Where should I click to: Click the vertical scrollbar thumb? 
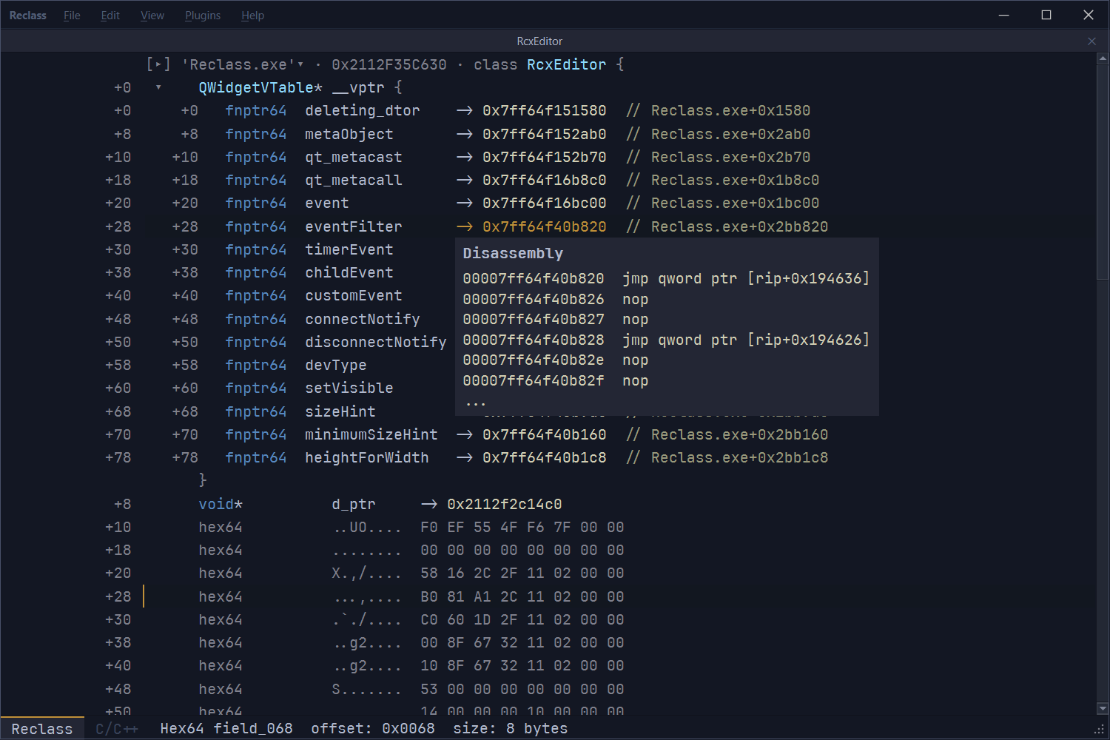(x=1103, y=172)
